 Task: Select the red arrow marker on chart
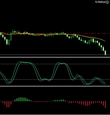(x=24, y=33)
